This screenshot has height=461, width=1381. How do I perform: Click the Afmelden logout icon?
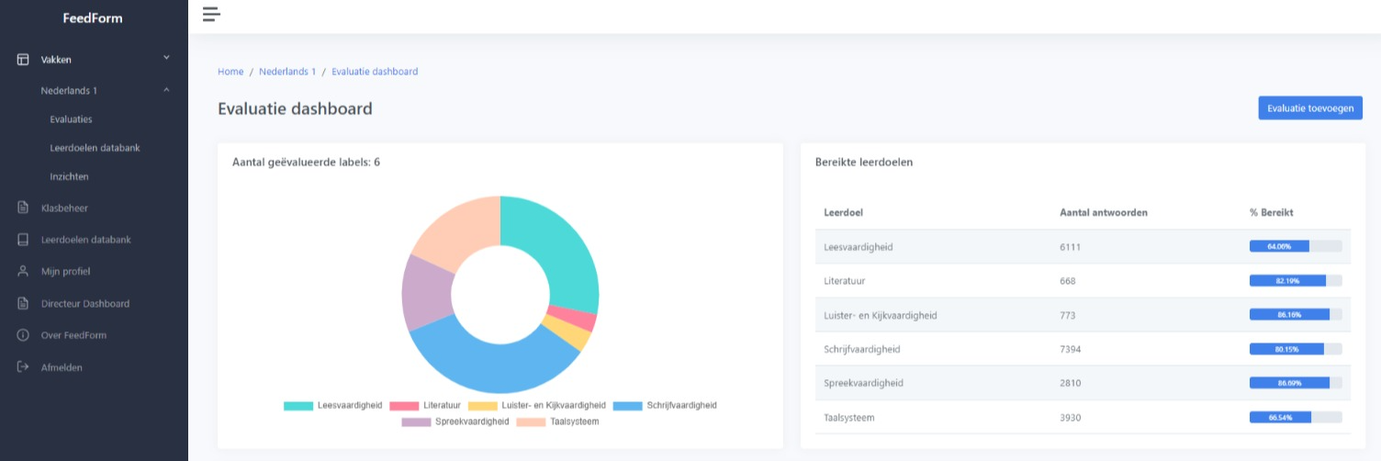point(23,367)
